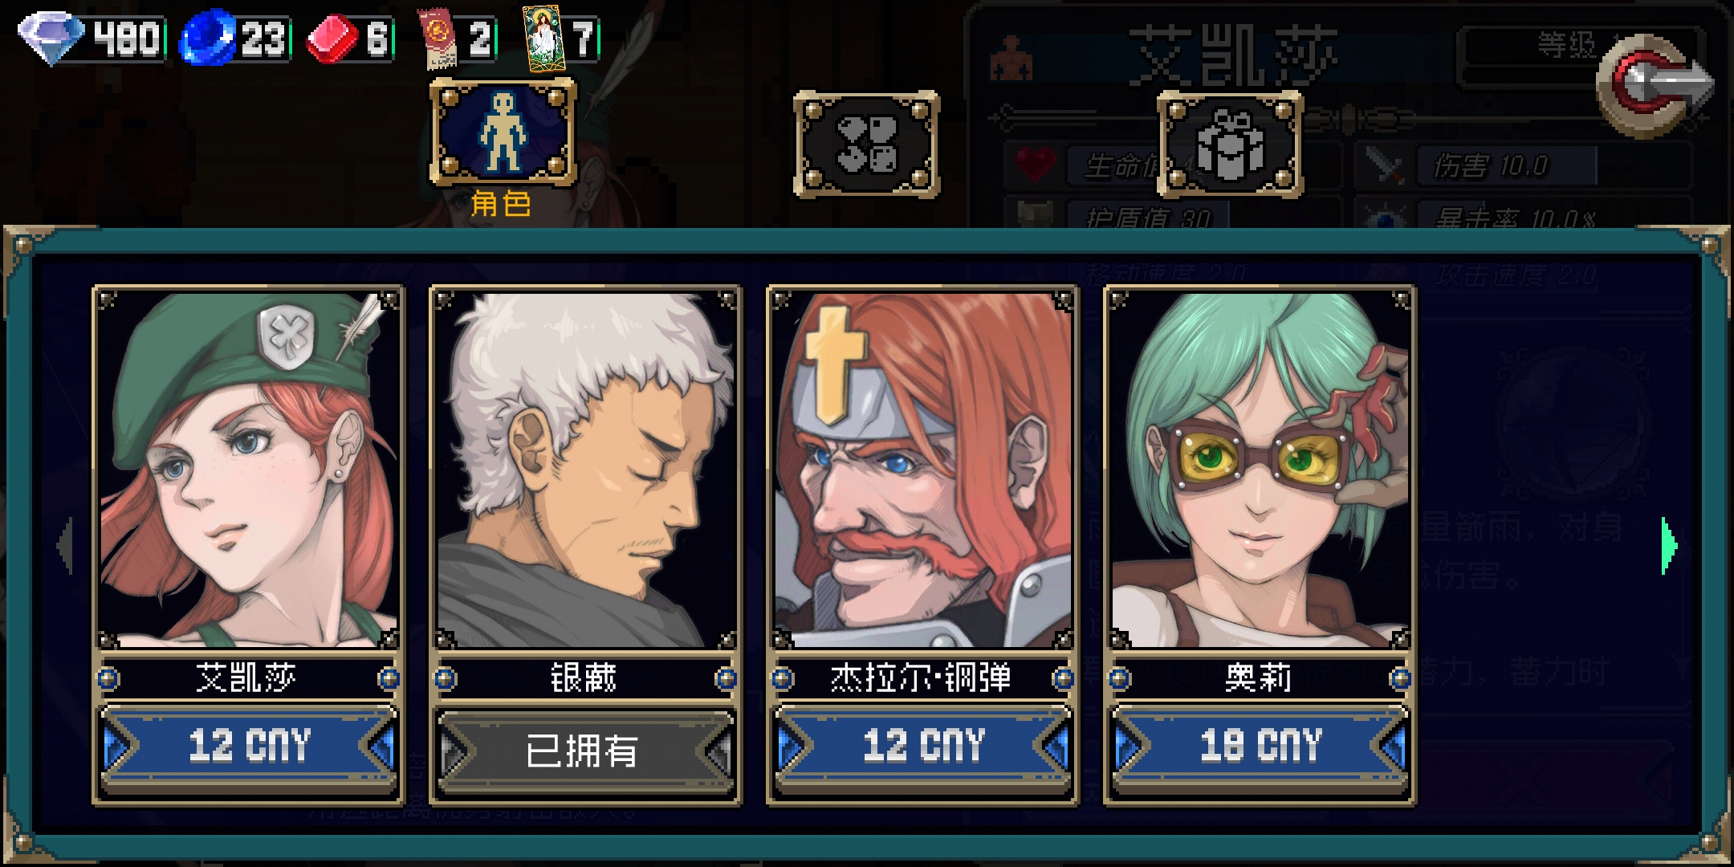Tap the back arrow exit icon
The height and width of the screenshot is (867, 1734).
point(1655,85)
